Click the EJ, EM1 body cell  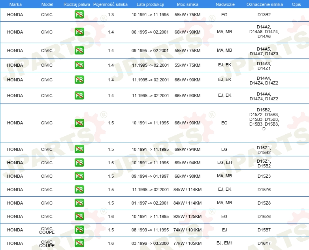click(x=224, y=243)
